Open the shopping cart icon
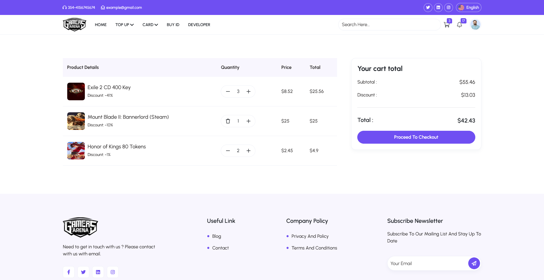This screenshot has height=280, width=544. coord(447,25)
